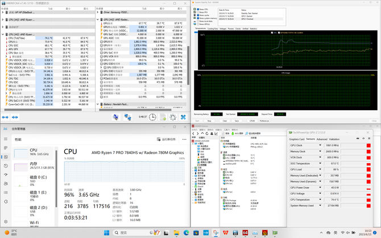Open SOC Temperature dropdown in GPU-Z
The height and width of the screenshot is (238, 381).
pos(320,163)
